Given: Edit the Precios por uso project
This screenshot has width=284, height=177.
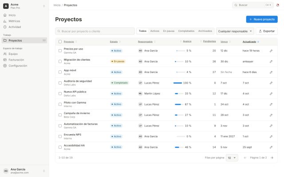Looking at the screenshot, I should click(x=271, y=51).
